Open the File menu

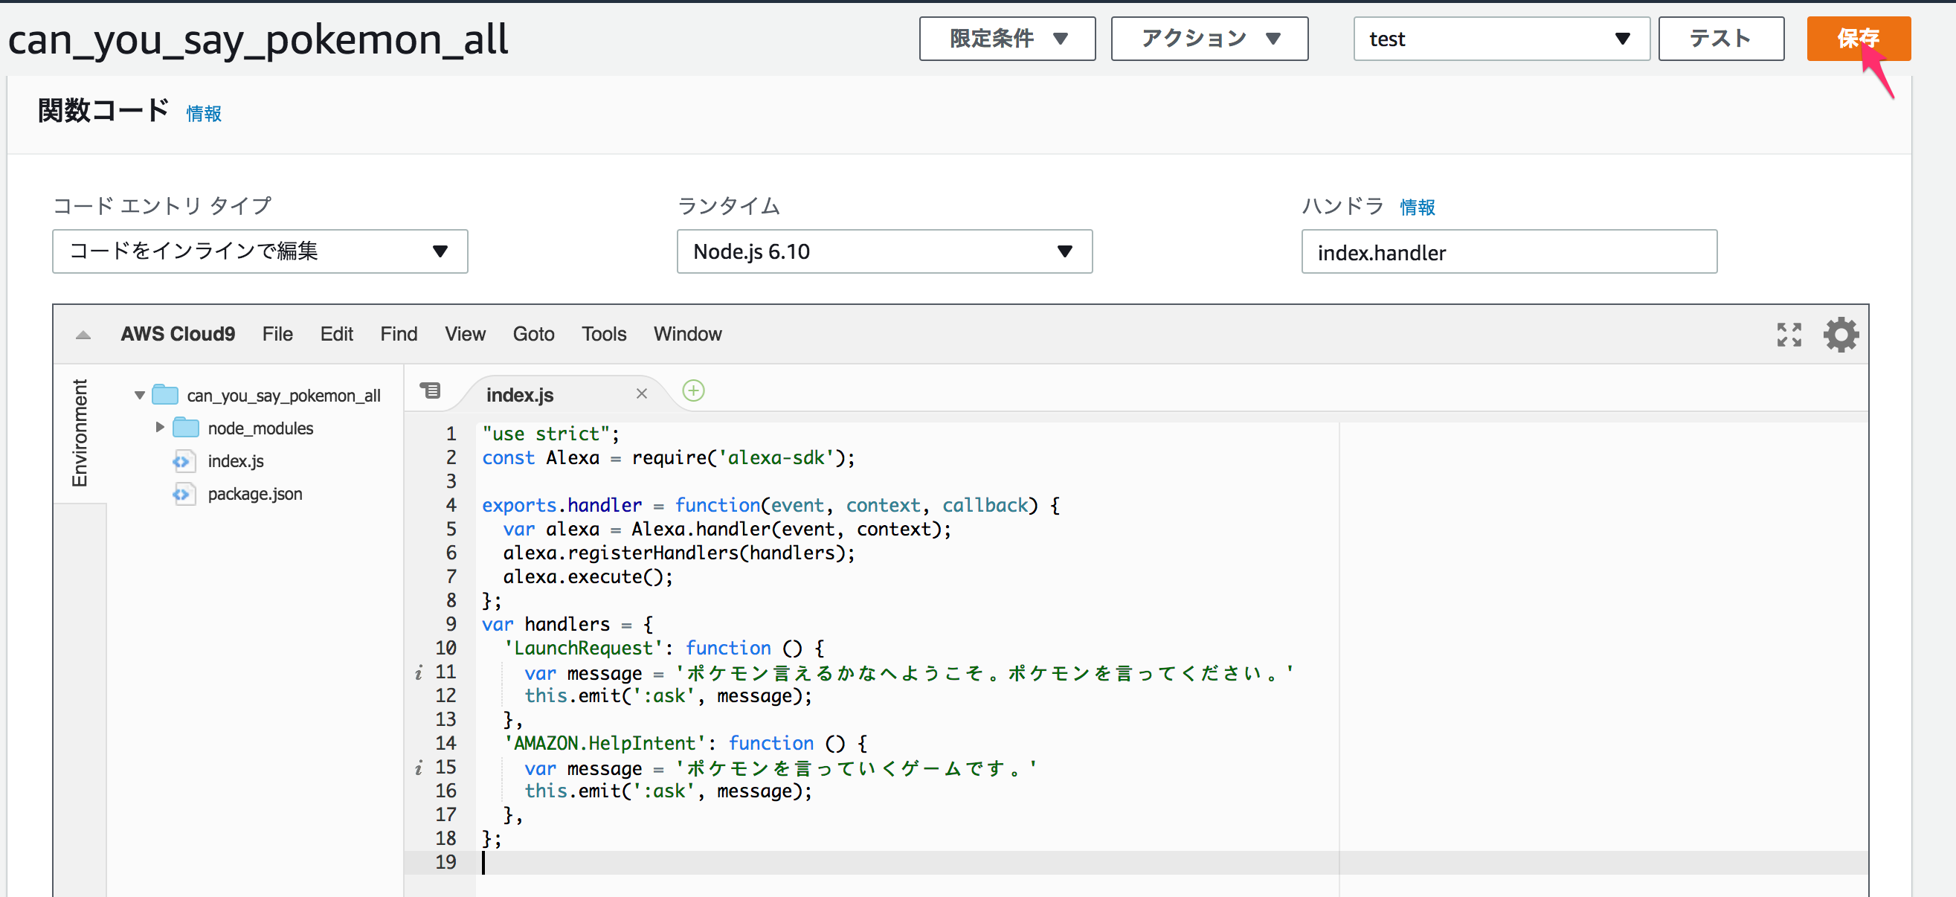coord(277,334)
